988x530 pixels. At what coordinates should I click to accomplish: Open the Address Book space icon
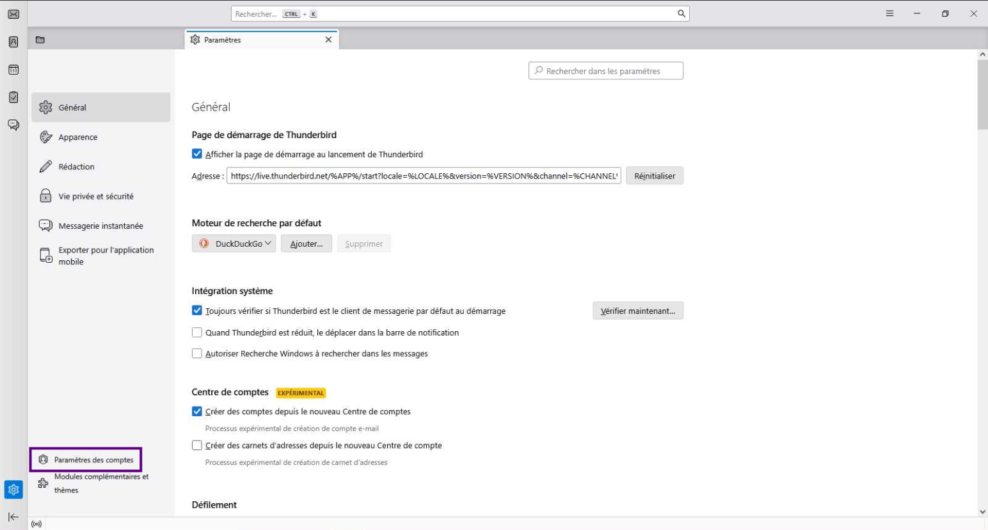(13, 42)
